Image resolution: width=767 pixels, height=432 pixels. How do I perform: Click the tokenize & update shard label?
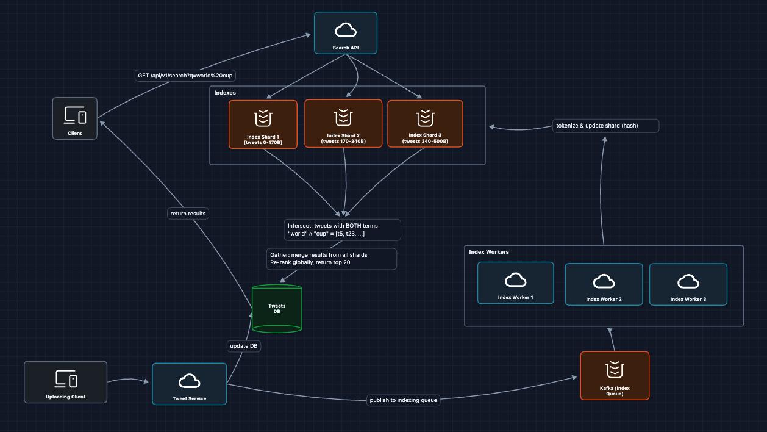tap(605, 126)
